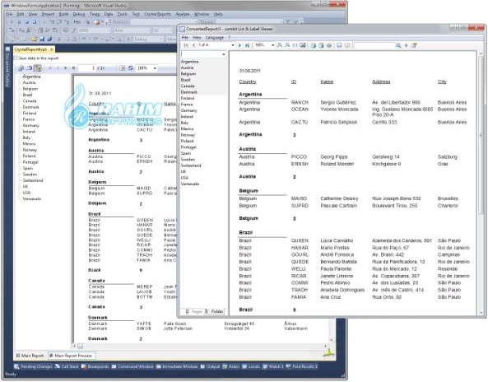Click Country column header in viewer report
The height and width of the screenshot is (382, 488).
[248, 82]
